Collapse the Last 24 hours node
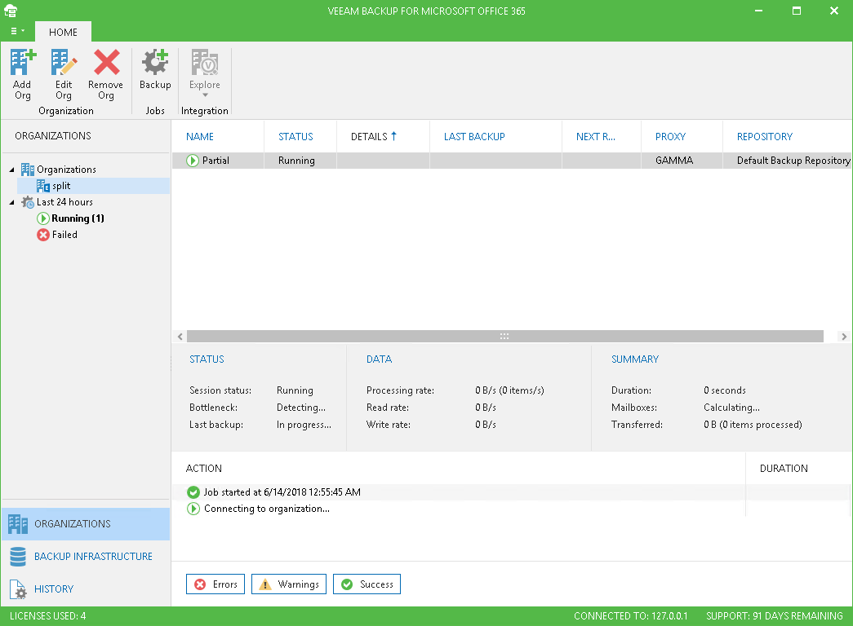 12,202
